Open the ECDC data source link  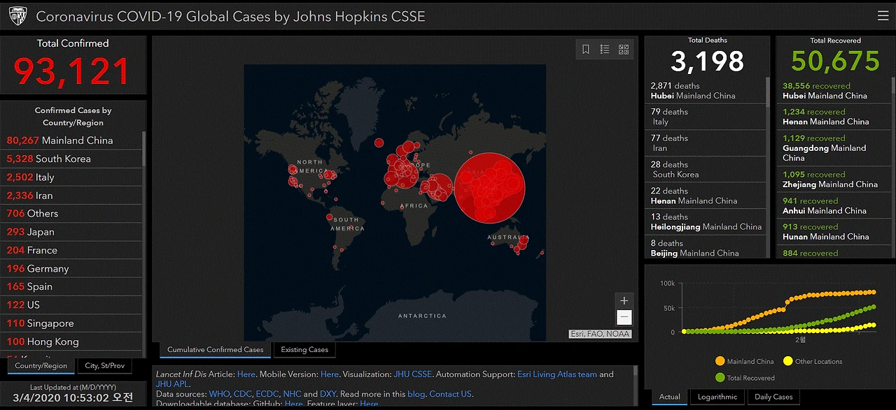click(267, 394)
